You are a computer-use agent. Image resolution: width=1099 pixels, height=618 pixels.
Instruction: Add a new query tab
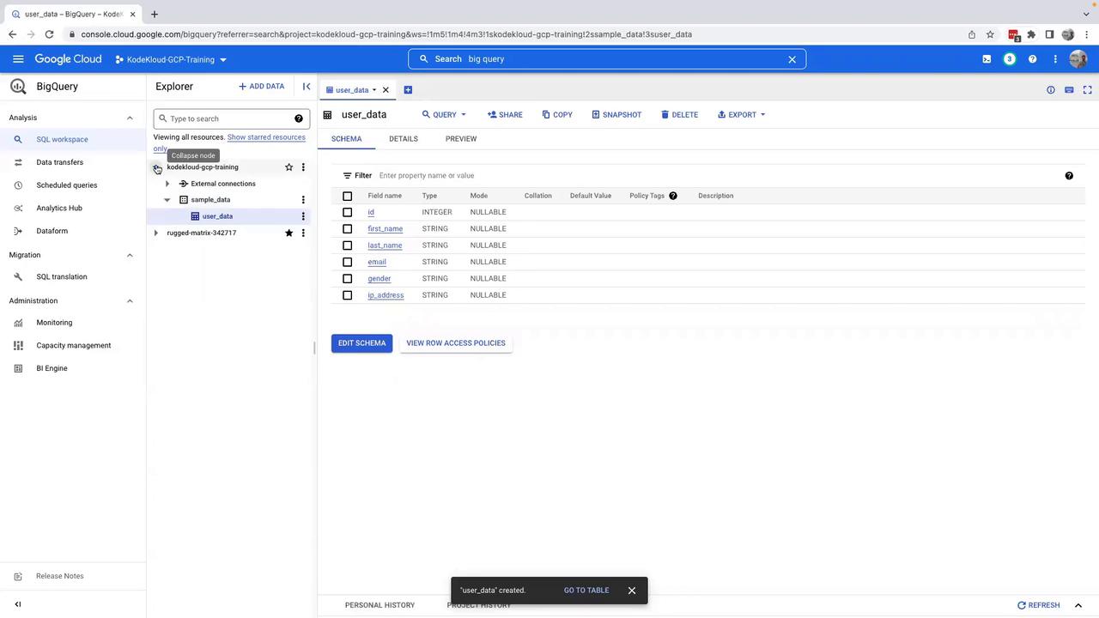pyautogui.click(x=408, y=90)
